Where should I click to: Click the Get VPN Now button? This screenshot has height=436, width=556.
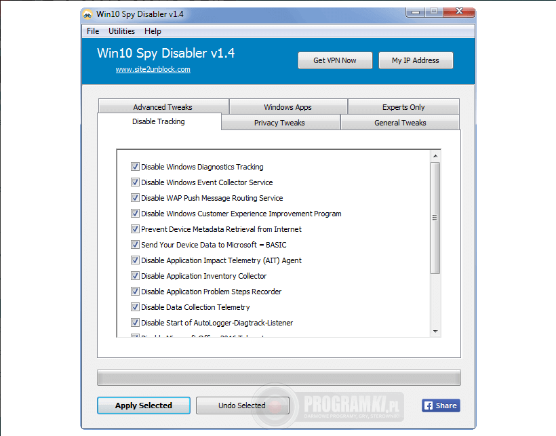point(335,60)
